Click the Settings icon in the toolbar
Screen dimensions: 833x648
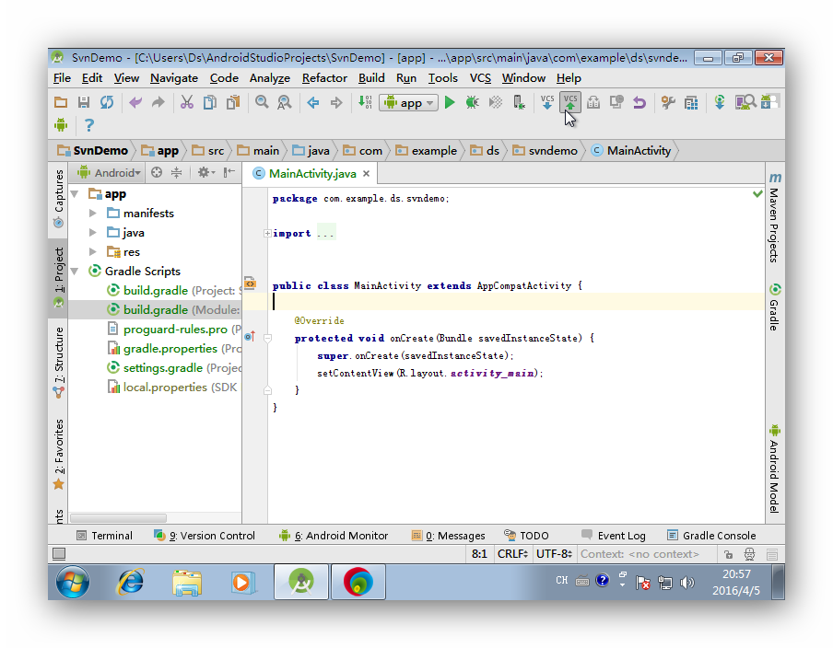[x=669, y=102]
